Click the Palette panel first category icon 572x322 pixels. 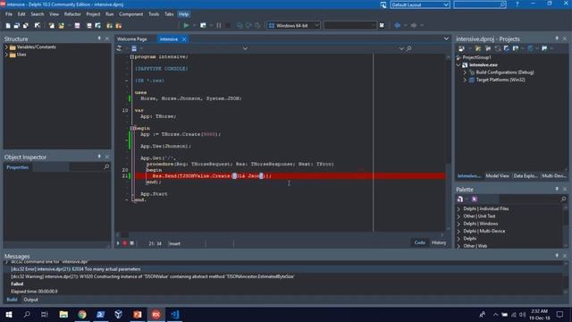460,199
